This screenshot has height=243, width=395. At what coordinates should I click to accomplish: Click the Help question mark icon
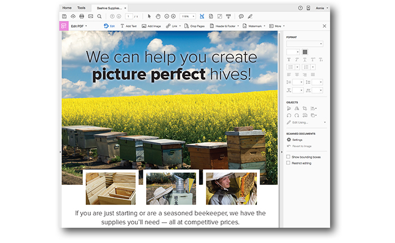pos(300,8)
